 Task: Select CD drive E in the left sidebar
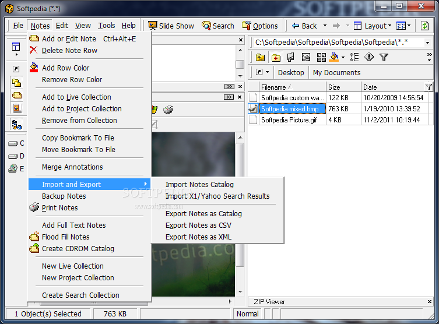[16, 169]
